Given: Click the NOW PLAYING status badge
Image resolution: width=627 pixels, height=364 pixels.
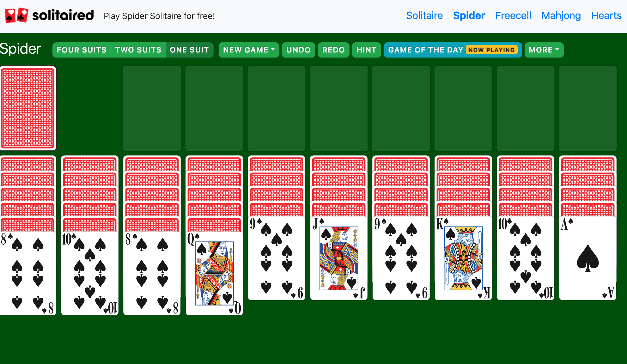Looking at the screenshot, I should (x=492, y=50).
